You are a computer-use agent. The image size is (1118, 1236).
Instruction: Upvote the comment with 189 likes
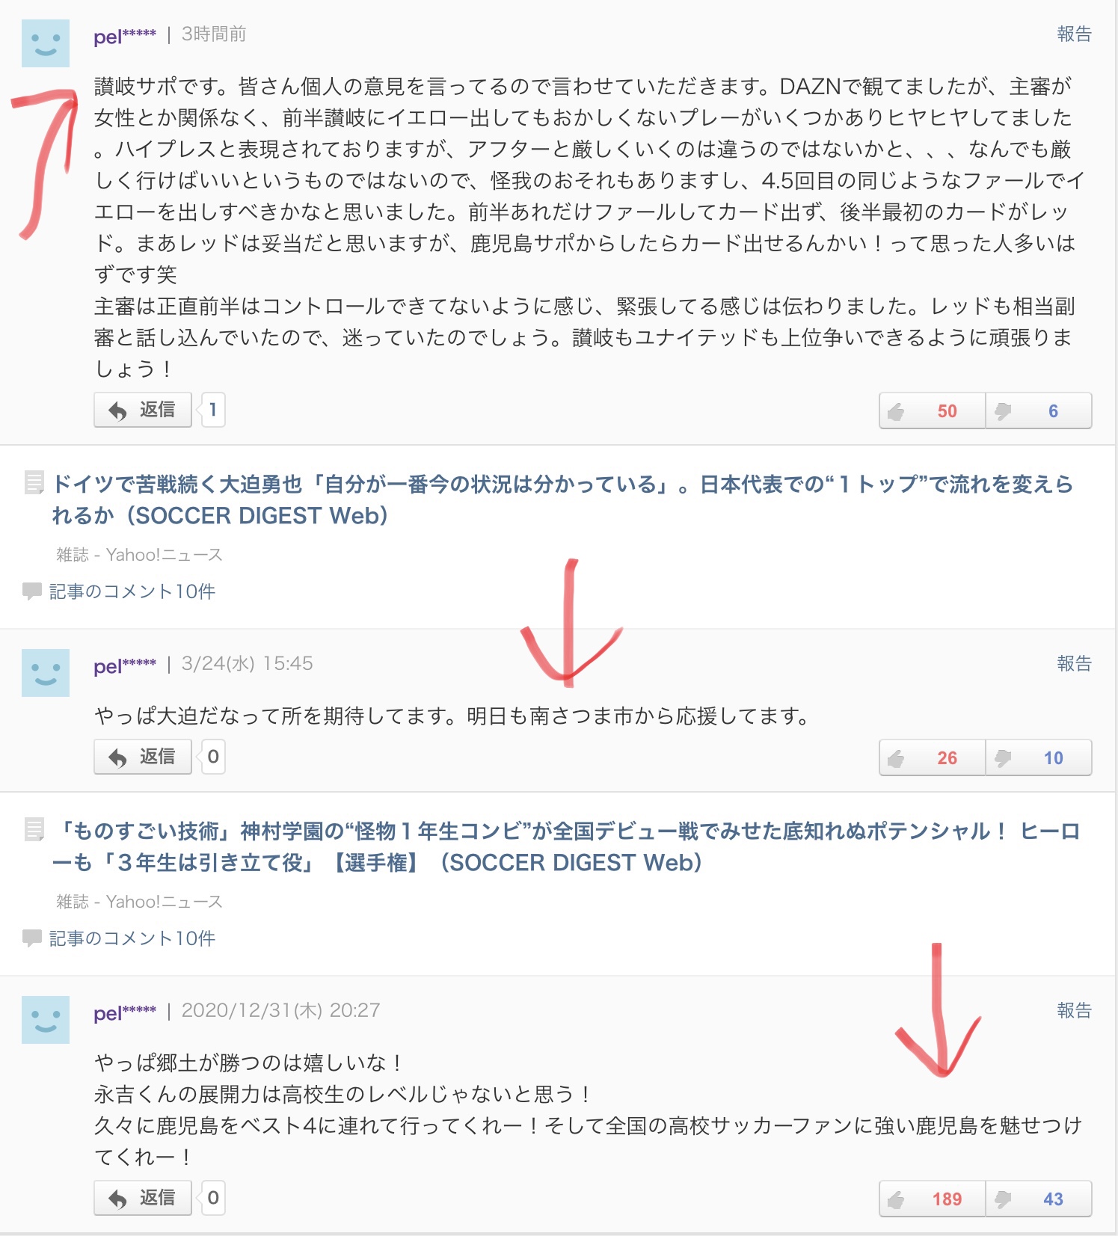(932, 1199)
